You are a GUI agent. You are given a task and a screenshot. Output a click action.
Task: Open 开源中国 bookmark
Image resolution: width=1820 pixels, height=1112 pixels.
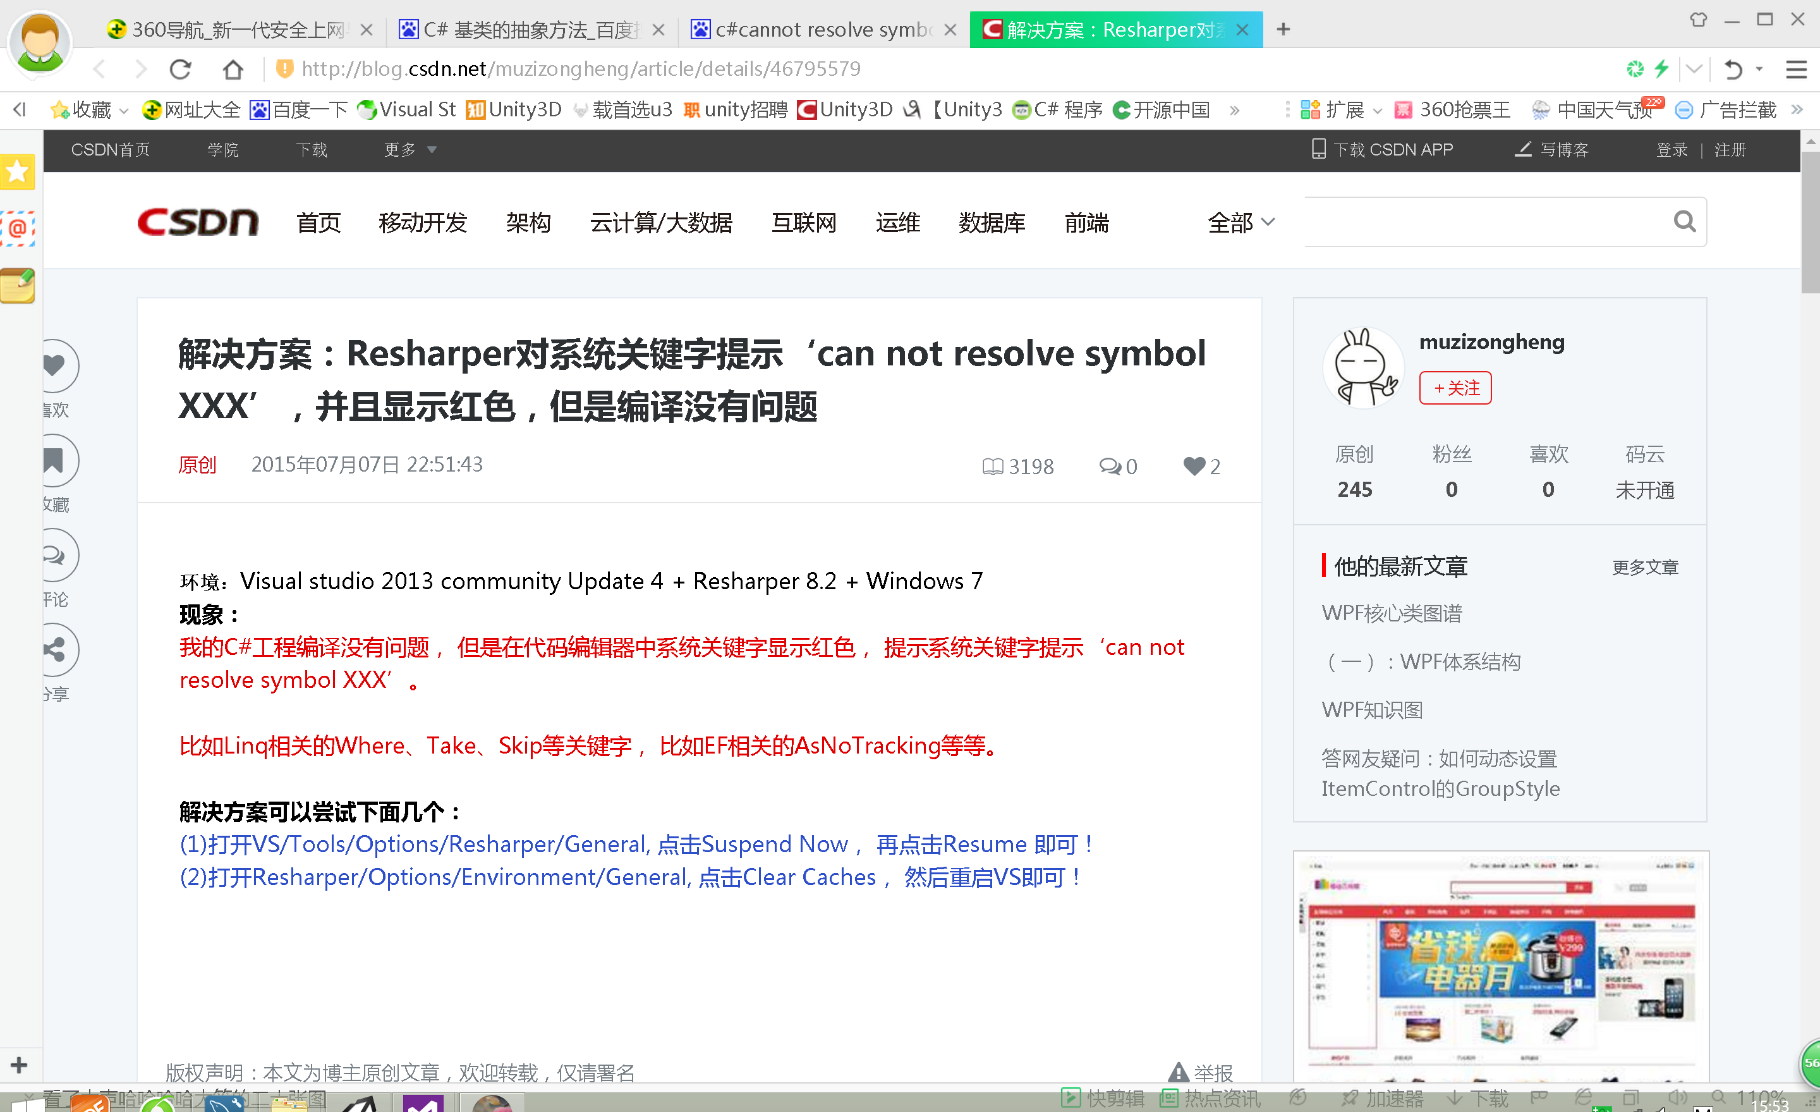pos(1161,110)
